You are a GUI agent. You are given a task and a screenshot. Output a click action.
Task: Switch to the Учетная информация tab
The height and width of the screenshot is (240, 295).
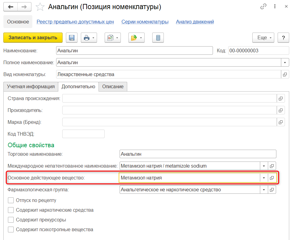[31, 87]
